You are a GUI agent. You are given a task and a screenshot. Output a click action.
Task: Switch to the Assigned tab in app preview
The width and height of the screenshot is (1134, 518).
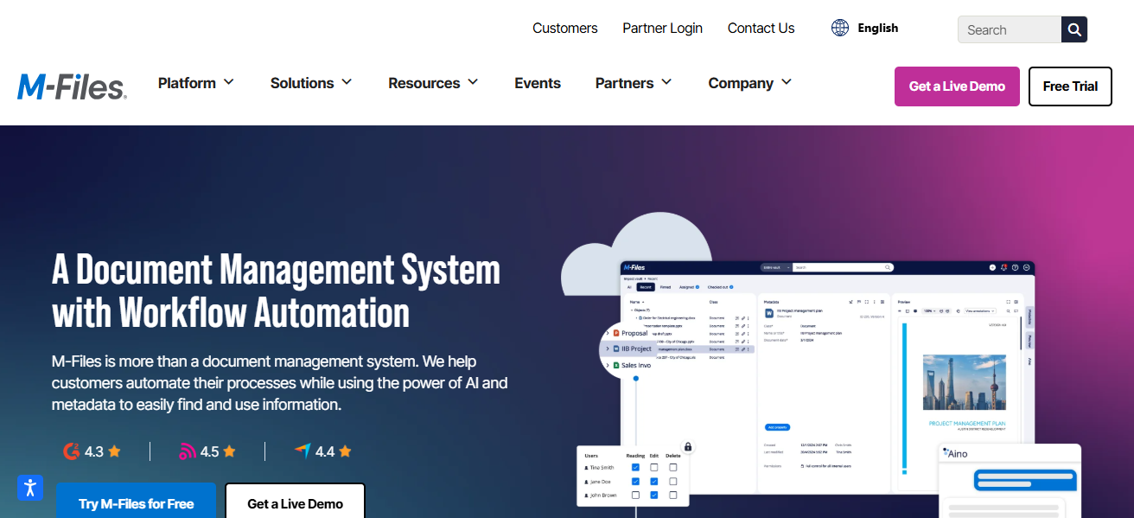(689, 286)
